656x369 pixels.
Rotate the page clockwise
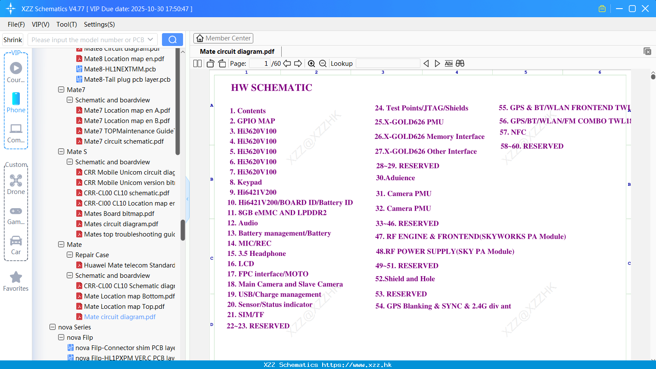pyautogui.click(x=222, y=64)
